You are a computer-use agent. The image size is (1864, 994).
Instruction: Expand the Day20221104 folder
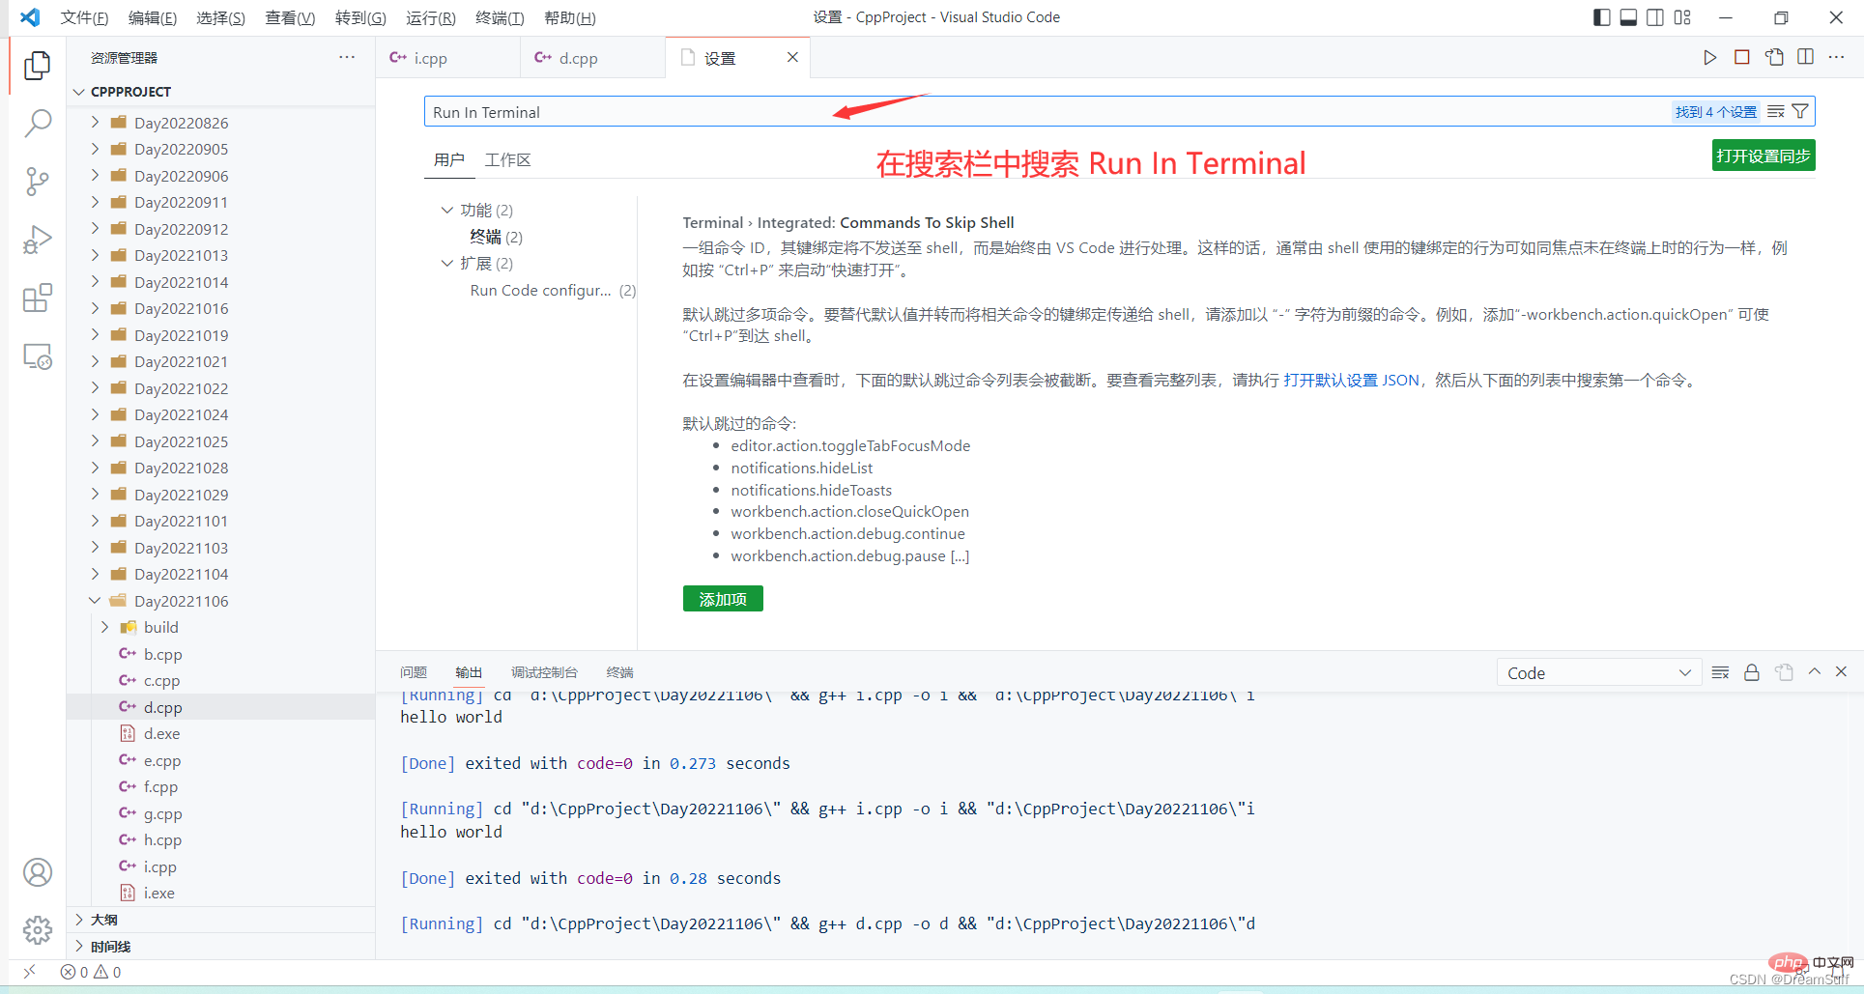[181, 575]
